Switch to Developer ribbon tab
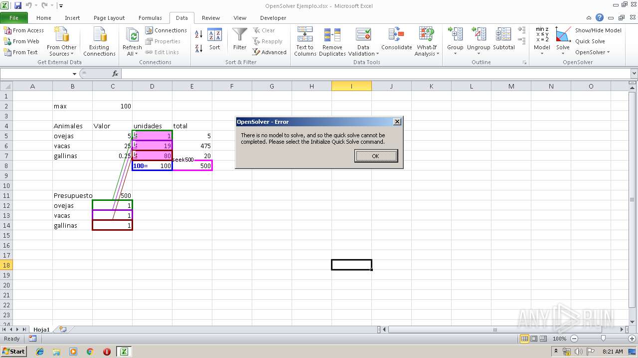 pyautogui.click(x=273, y=18)
